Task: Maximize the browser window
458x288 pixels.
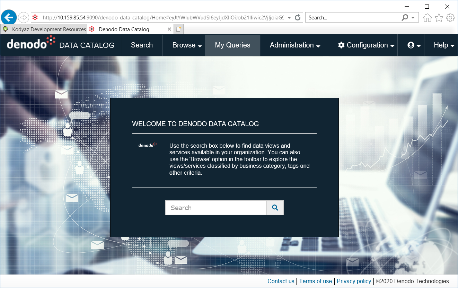Action: (427, 6)
